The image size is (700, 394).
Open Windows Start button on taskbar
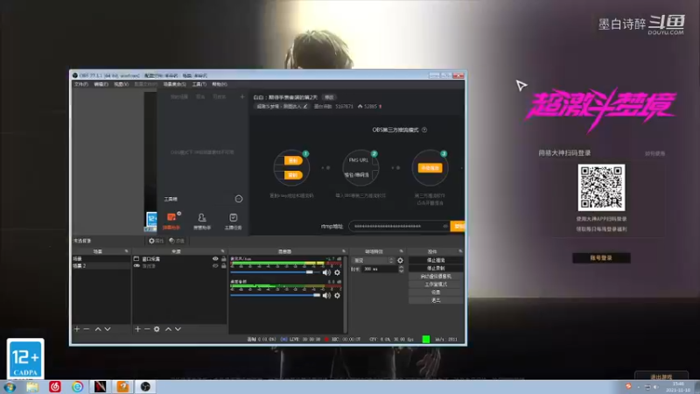10,387
